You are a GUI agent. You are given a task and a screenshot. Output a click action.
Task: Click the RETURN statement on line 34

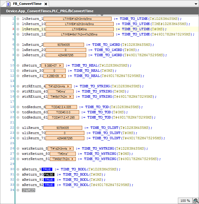(x=28, y=190)
